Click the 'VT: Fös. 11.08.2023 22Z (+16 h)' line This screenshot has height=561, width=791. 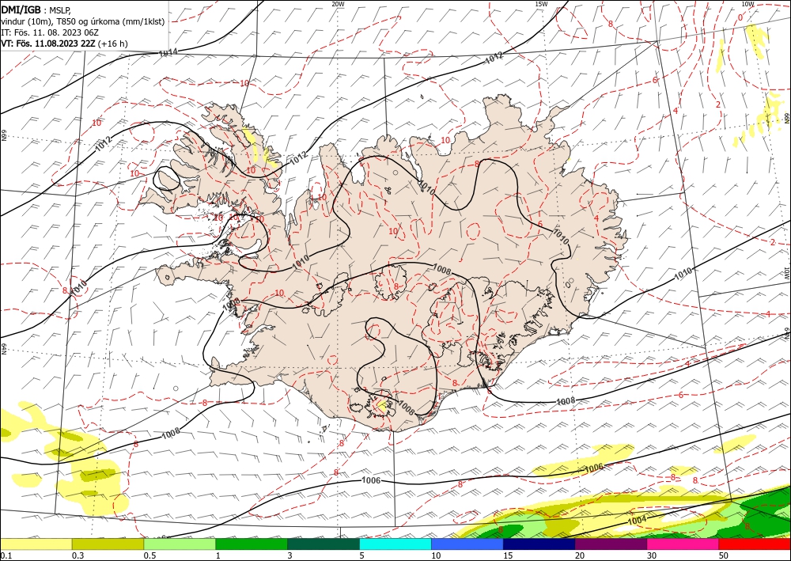click(65, 44)
